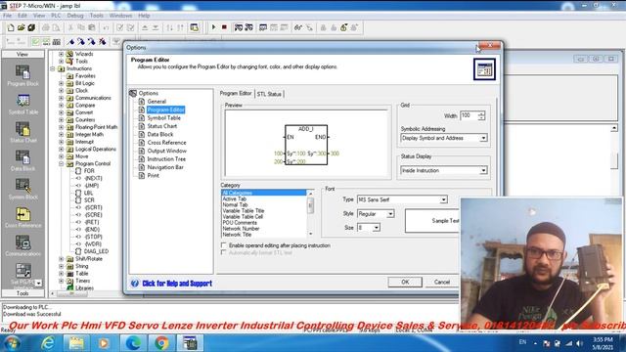Open Status Chart in the View bar
This screenshot has height=352, width=626.
(x=22, y=133)
